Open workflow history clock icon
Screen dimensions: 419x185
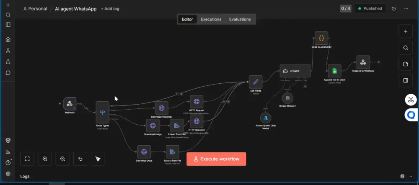[x=393, y=8]
